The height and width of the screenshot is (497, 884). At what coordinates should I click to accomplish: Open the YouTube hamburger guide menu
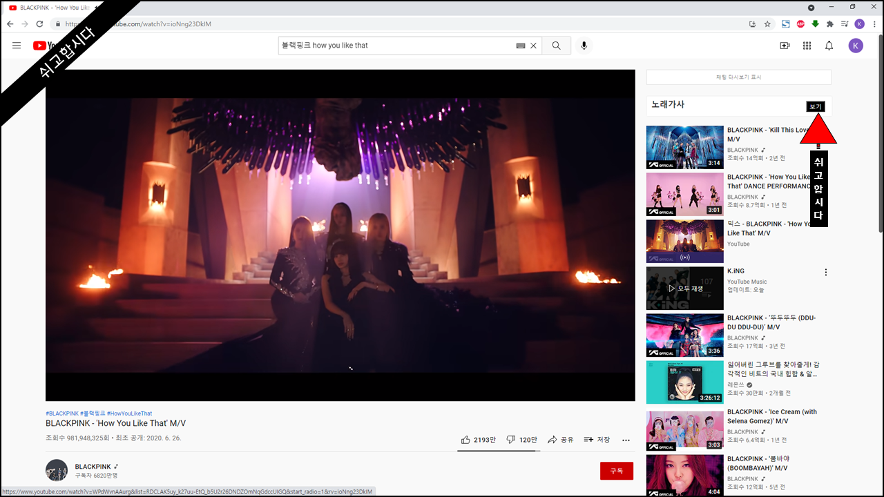point(17,46)
